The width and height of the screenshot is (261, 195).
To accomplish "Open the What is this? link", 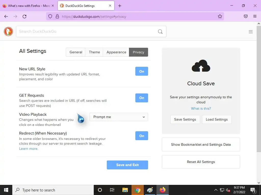I will pyautogui.click(x=201, y=108).
